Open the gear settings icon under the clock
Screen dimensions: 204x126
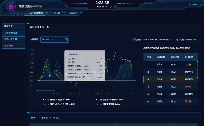coord(115,7)
